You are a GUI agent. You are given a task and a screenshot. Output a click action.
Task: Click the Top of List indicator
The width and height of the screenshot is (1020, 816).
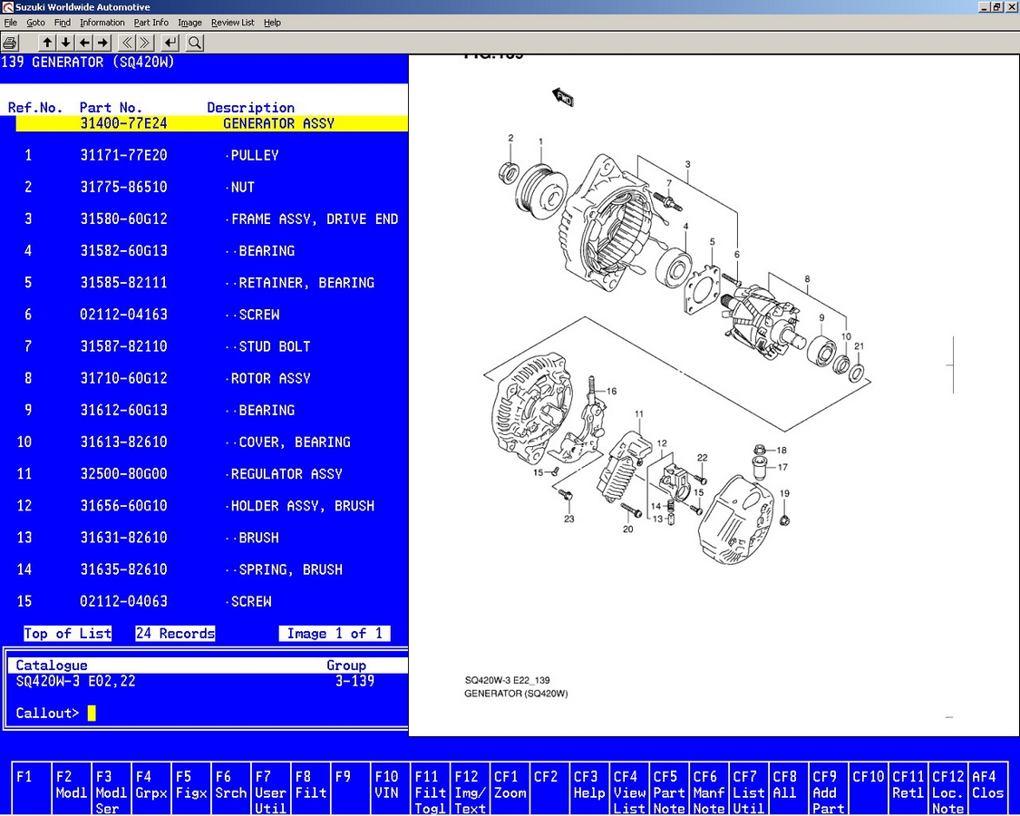[x=68, y=634]
